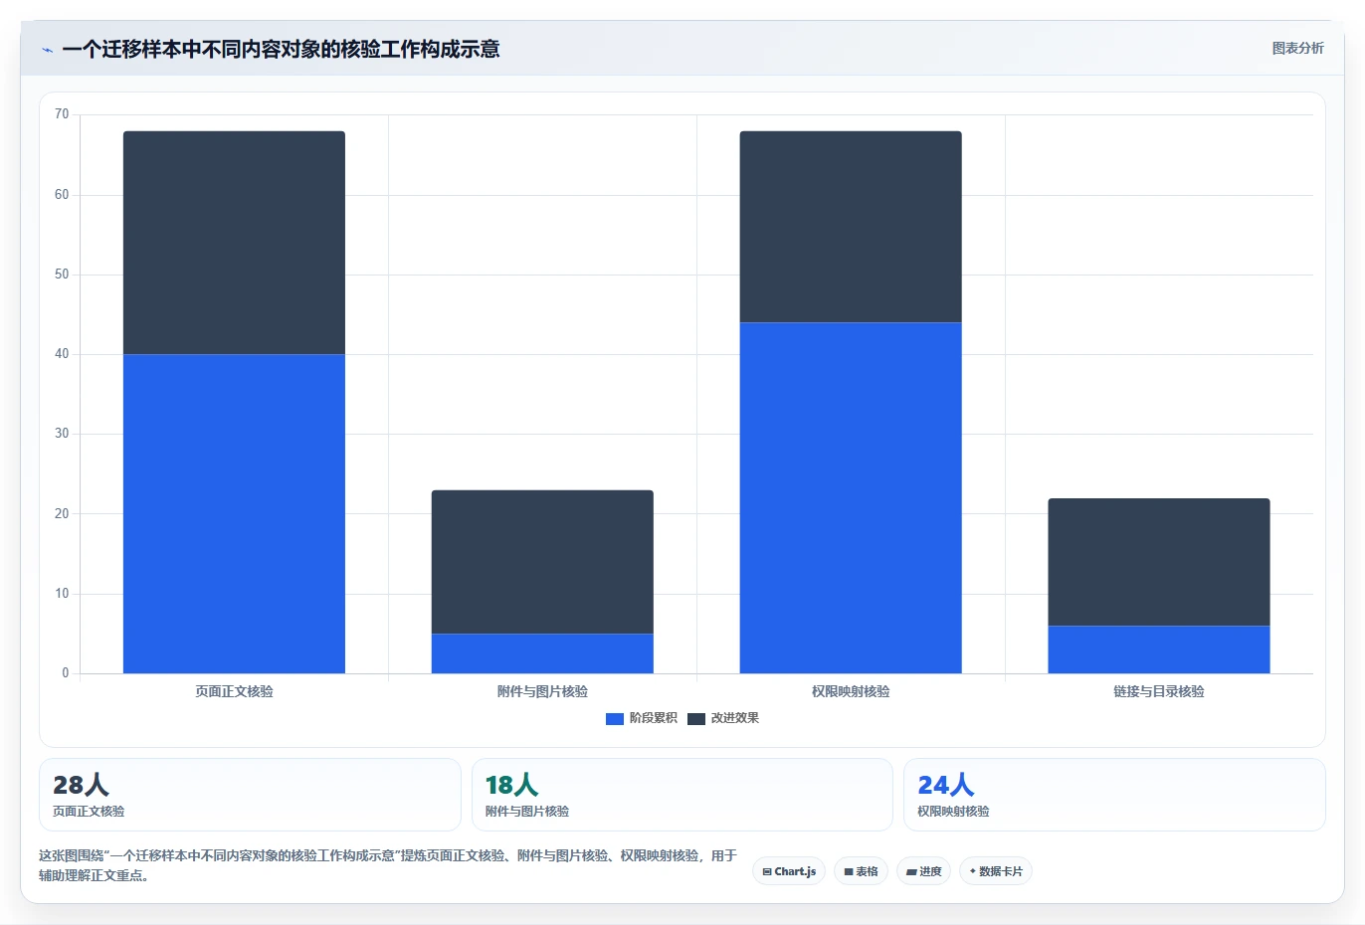Click the y-axis tick value 50
Viewport: 1365px width, 925px height.
tap(62, 275)
